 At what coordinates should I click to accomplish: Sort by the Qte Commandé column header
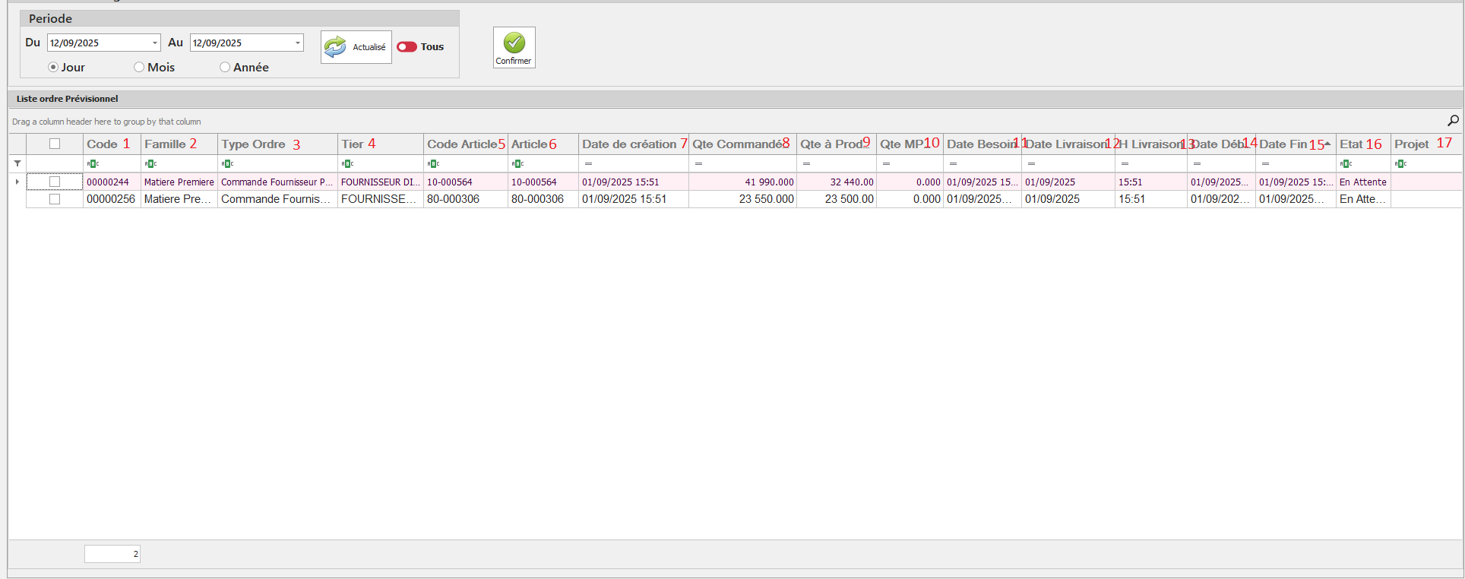tap(736, 144)
